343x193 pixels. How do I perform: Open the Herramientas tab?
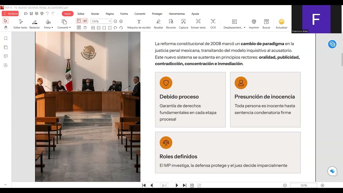[x=177, y=14]
